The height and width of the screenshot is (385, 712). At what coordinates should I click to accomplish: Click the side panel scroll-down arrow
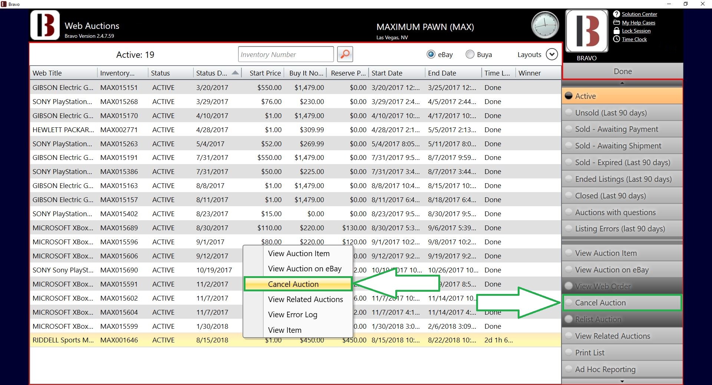coord(622,381)
